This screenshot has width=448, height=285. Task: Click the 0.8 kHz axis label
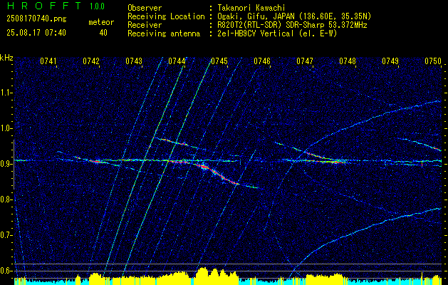pyautogui.click(x=6, y=199)
